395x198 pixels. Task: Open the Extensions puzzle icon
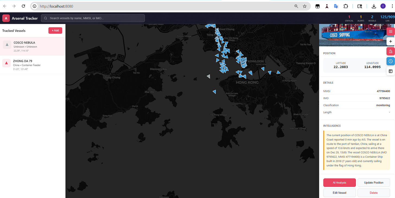coord(346,6)
